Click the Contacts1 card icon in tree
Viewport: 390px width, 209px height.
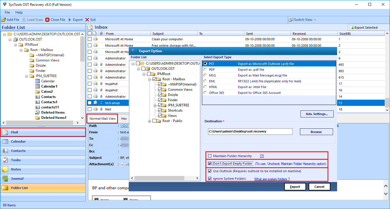pyautogui.click(x=37, y=102)
